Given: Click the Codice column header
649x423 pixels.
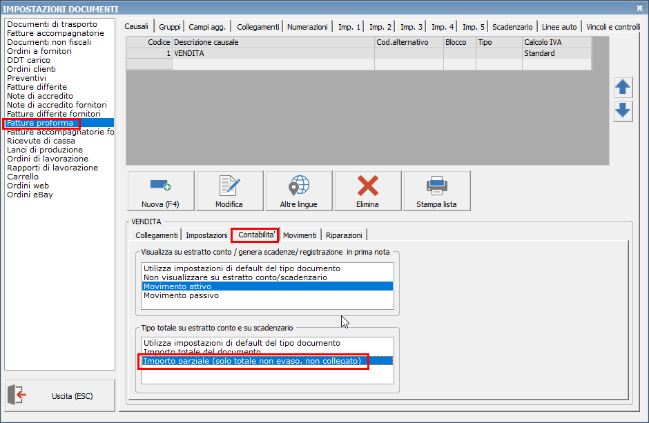Looking at the screenshot, I should coord(149,42).
